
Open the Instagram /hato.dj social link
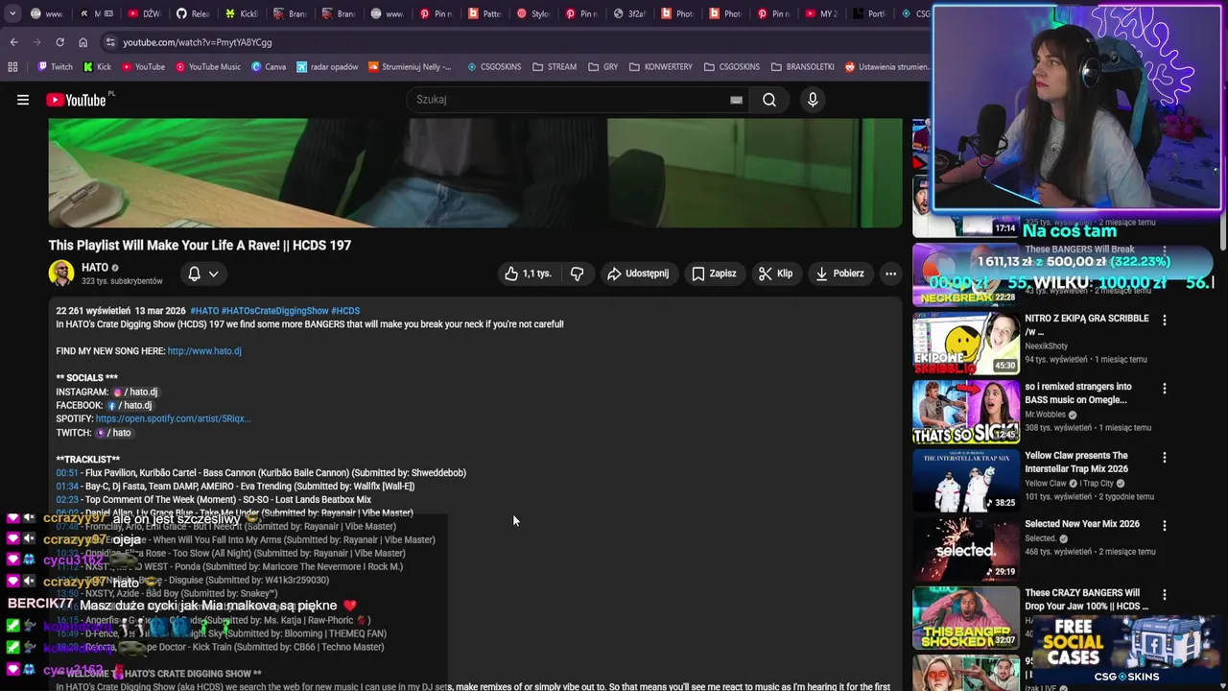coord(135,393)
